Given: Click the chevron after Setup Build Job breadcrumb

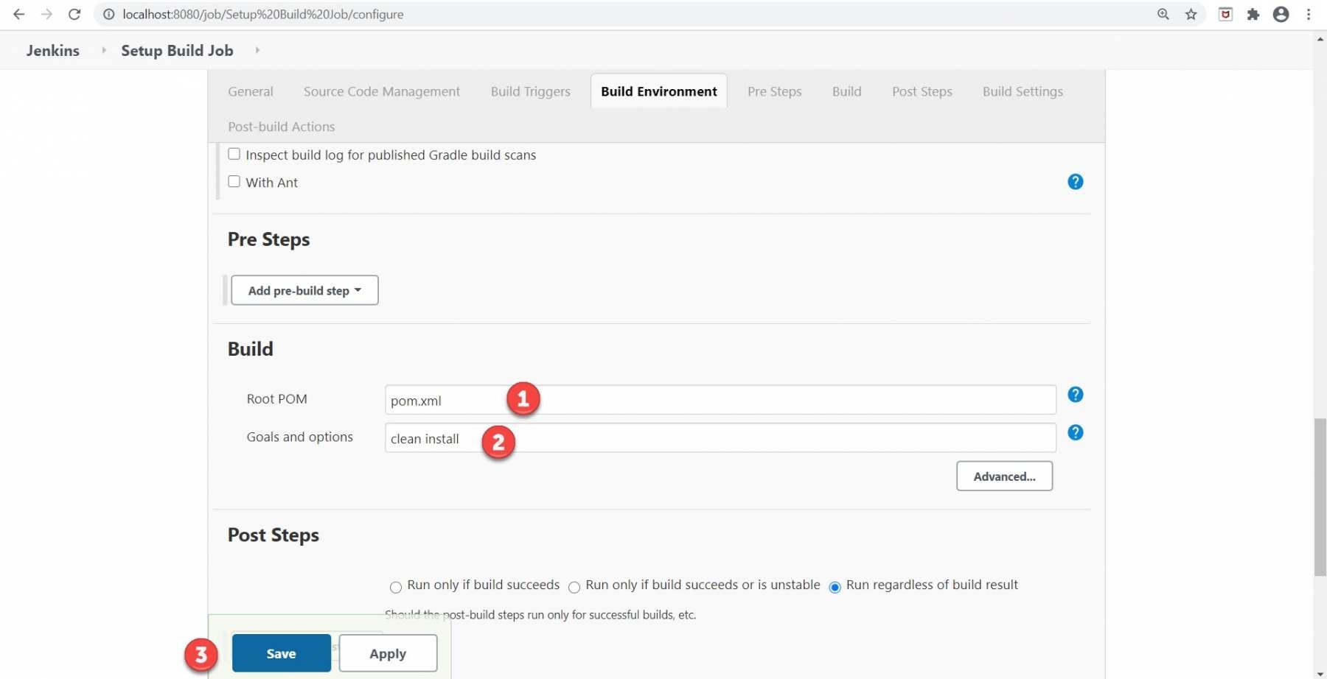Looking at the screenshot, I should (257, 50).
